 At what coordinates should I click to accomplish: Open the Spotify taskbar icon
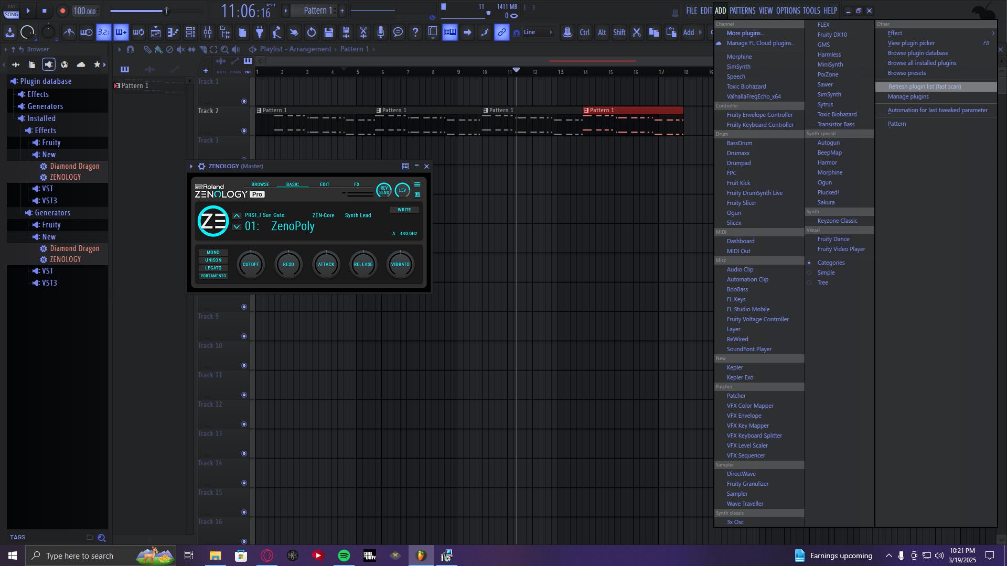pyautogui.click(x=344, y=556)
